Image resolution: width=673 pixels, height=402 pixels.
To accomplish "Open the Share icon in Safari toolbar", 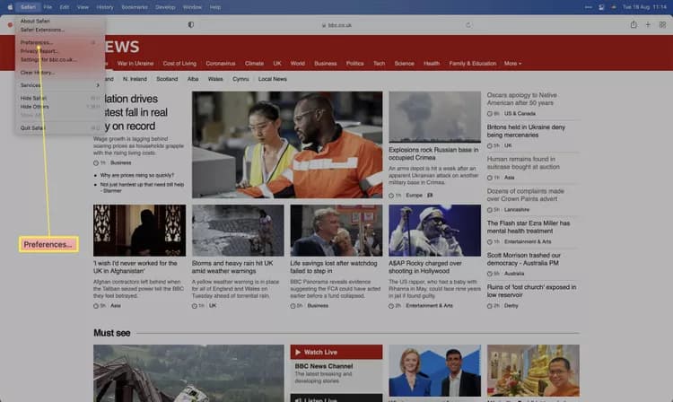I will click(x=634, y=24).
